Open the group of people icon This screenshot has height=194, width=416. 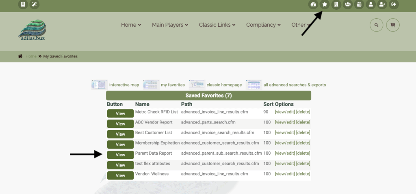coord(348,4)
